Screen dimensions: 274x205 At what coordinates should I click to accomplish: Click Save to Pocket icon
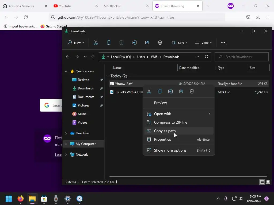pyautogui.click(x=248, y=17)
